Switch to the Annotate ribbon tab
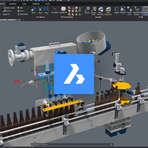The width and height of the screenshot is (148, 148). pos(12,4)
